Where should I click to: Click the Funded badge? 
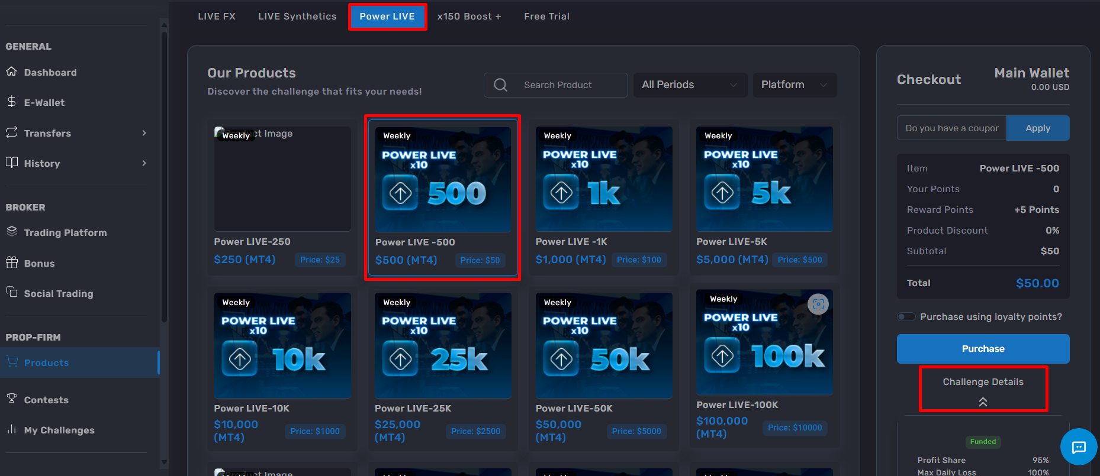[x=983, y=442]
